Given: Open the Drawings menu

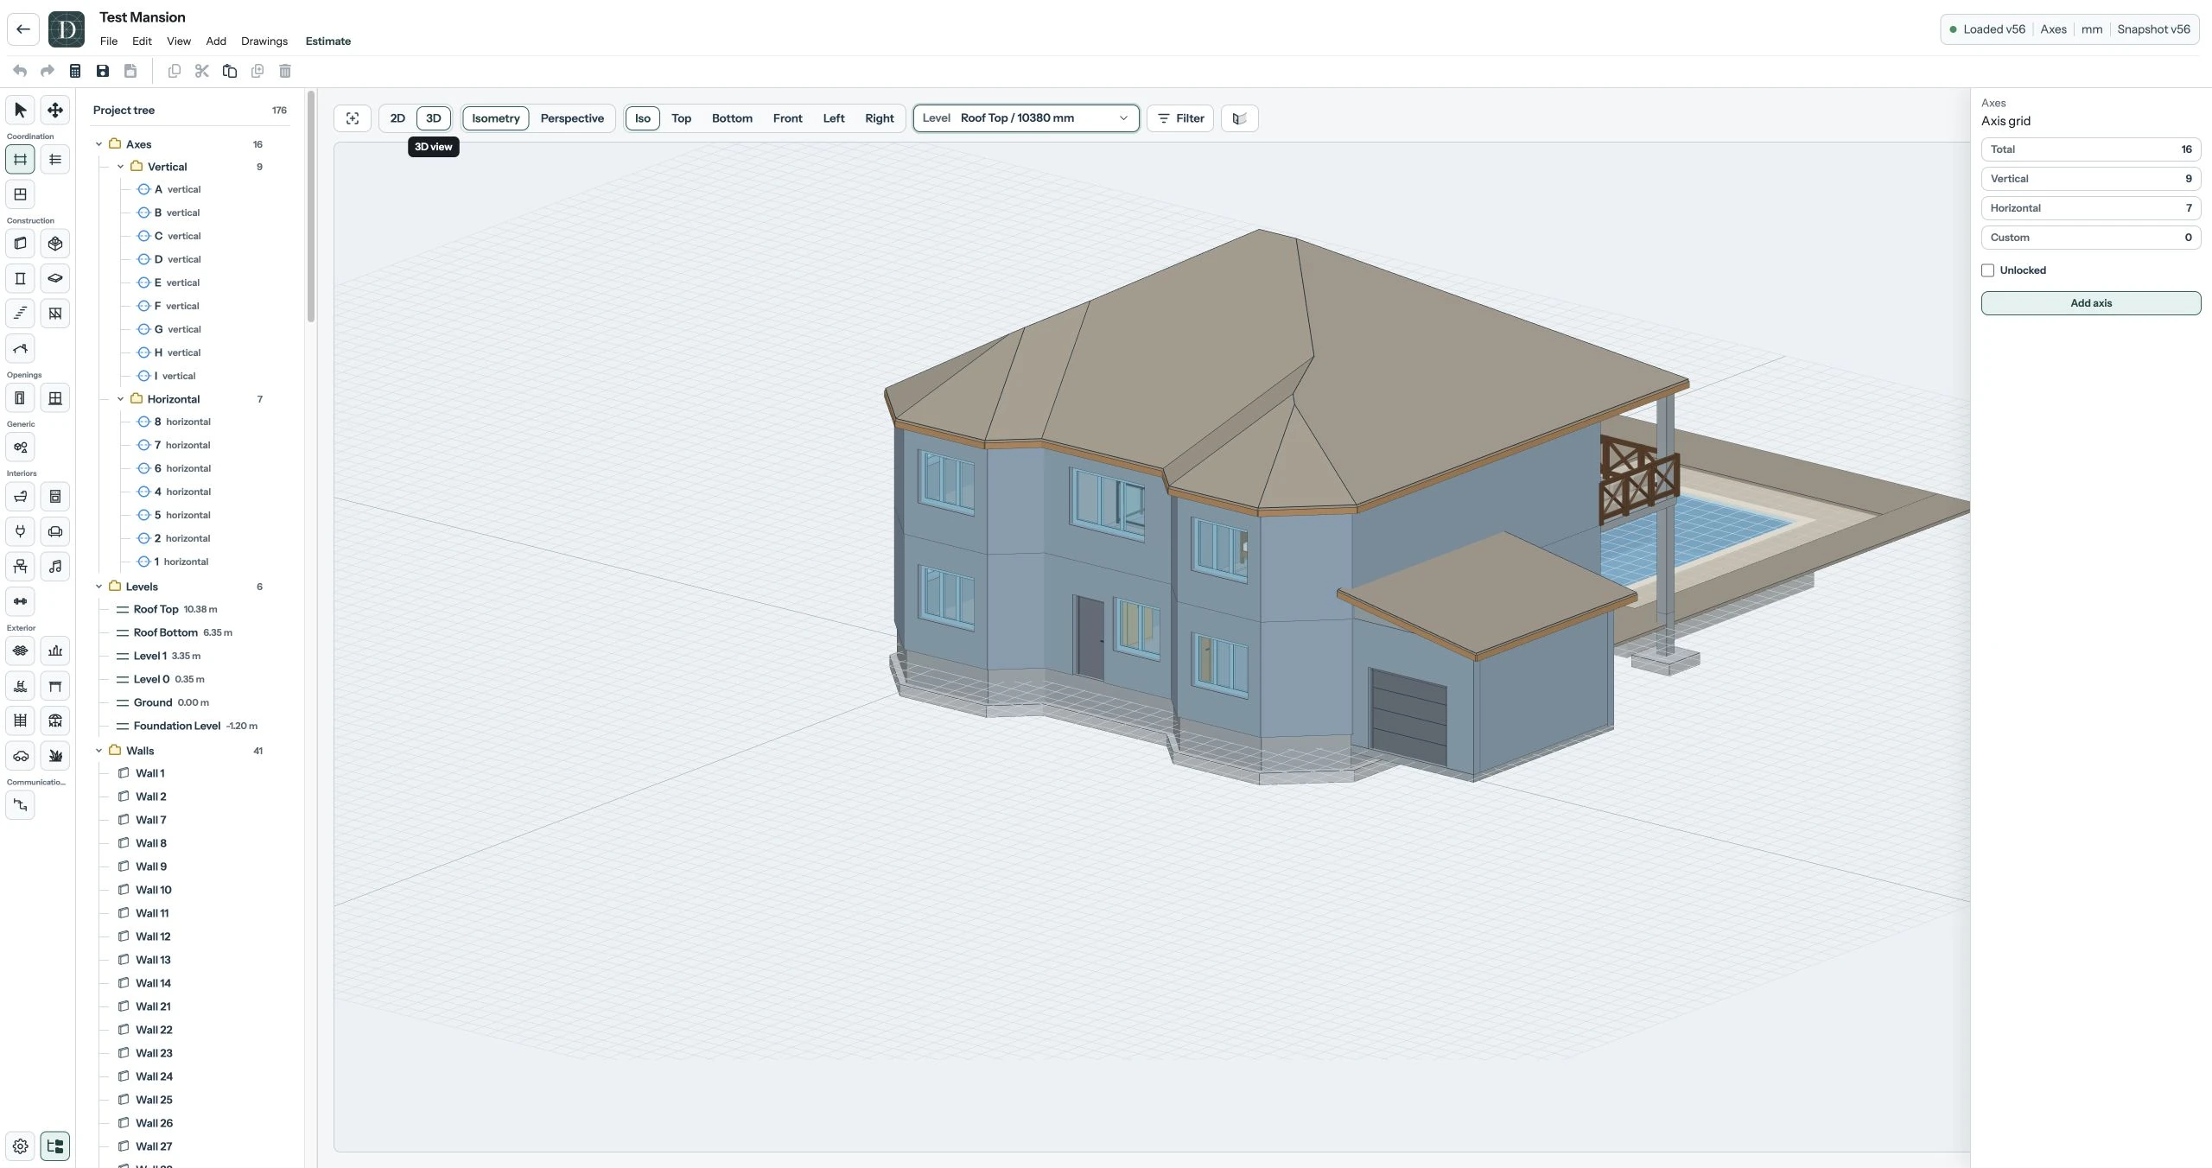Looking at the screenshot, I should pyautogui.click(x=264, y=41).
